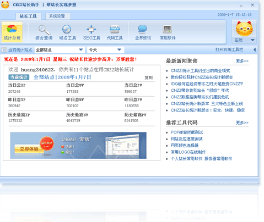The height and width of the screenshot is (222, 264).
Task: Switch to the 站长工具 tab
Action: 28,16
